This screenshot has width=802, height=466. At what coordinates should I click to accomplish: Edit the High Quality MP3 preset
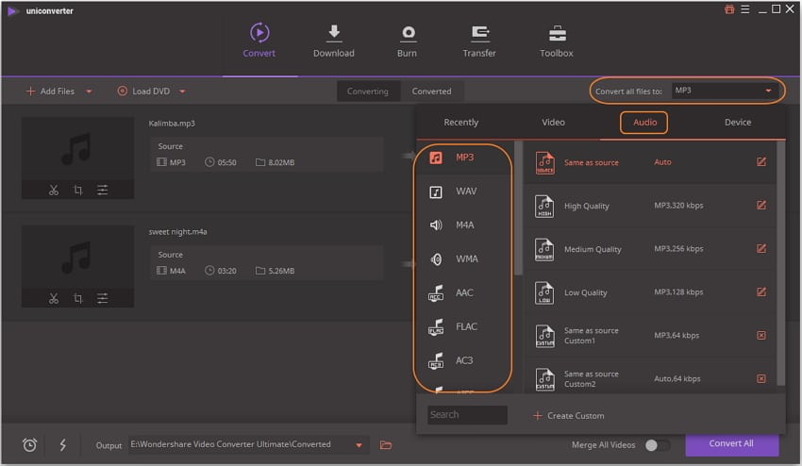(x=760, y=206)
